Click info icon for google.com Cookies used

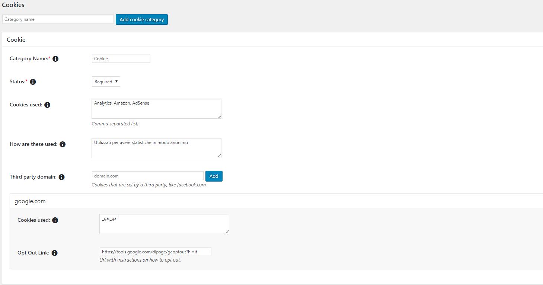pos(55,220)
